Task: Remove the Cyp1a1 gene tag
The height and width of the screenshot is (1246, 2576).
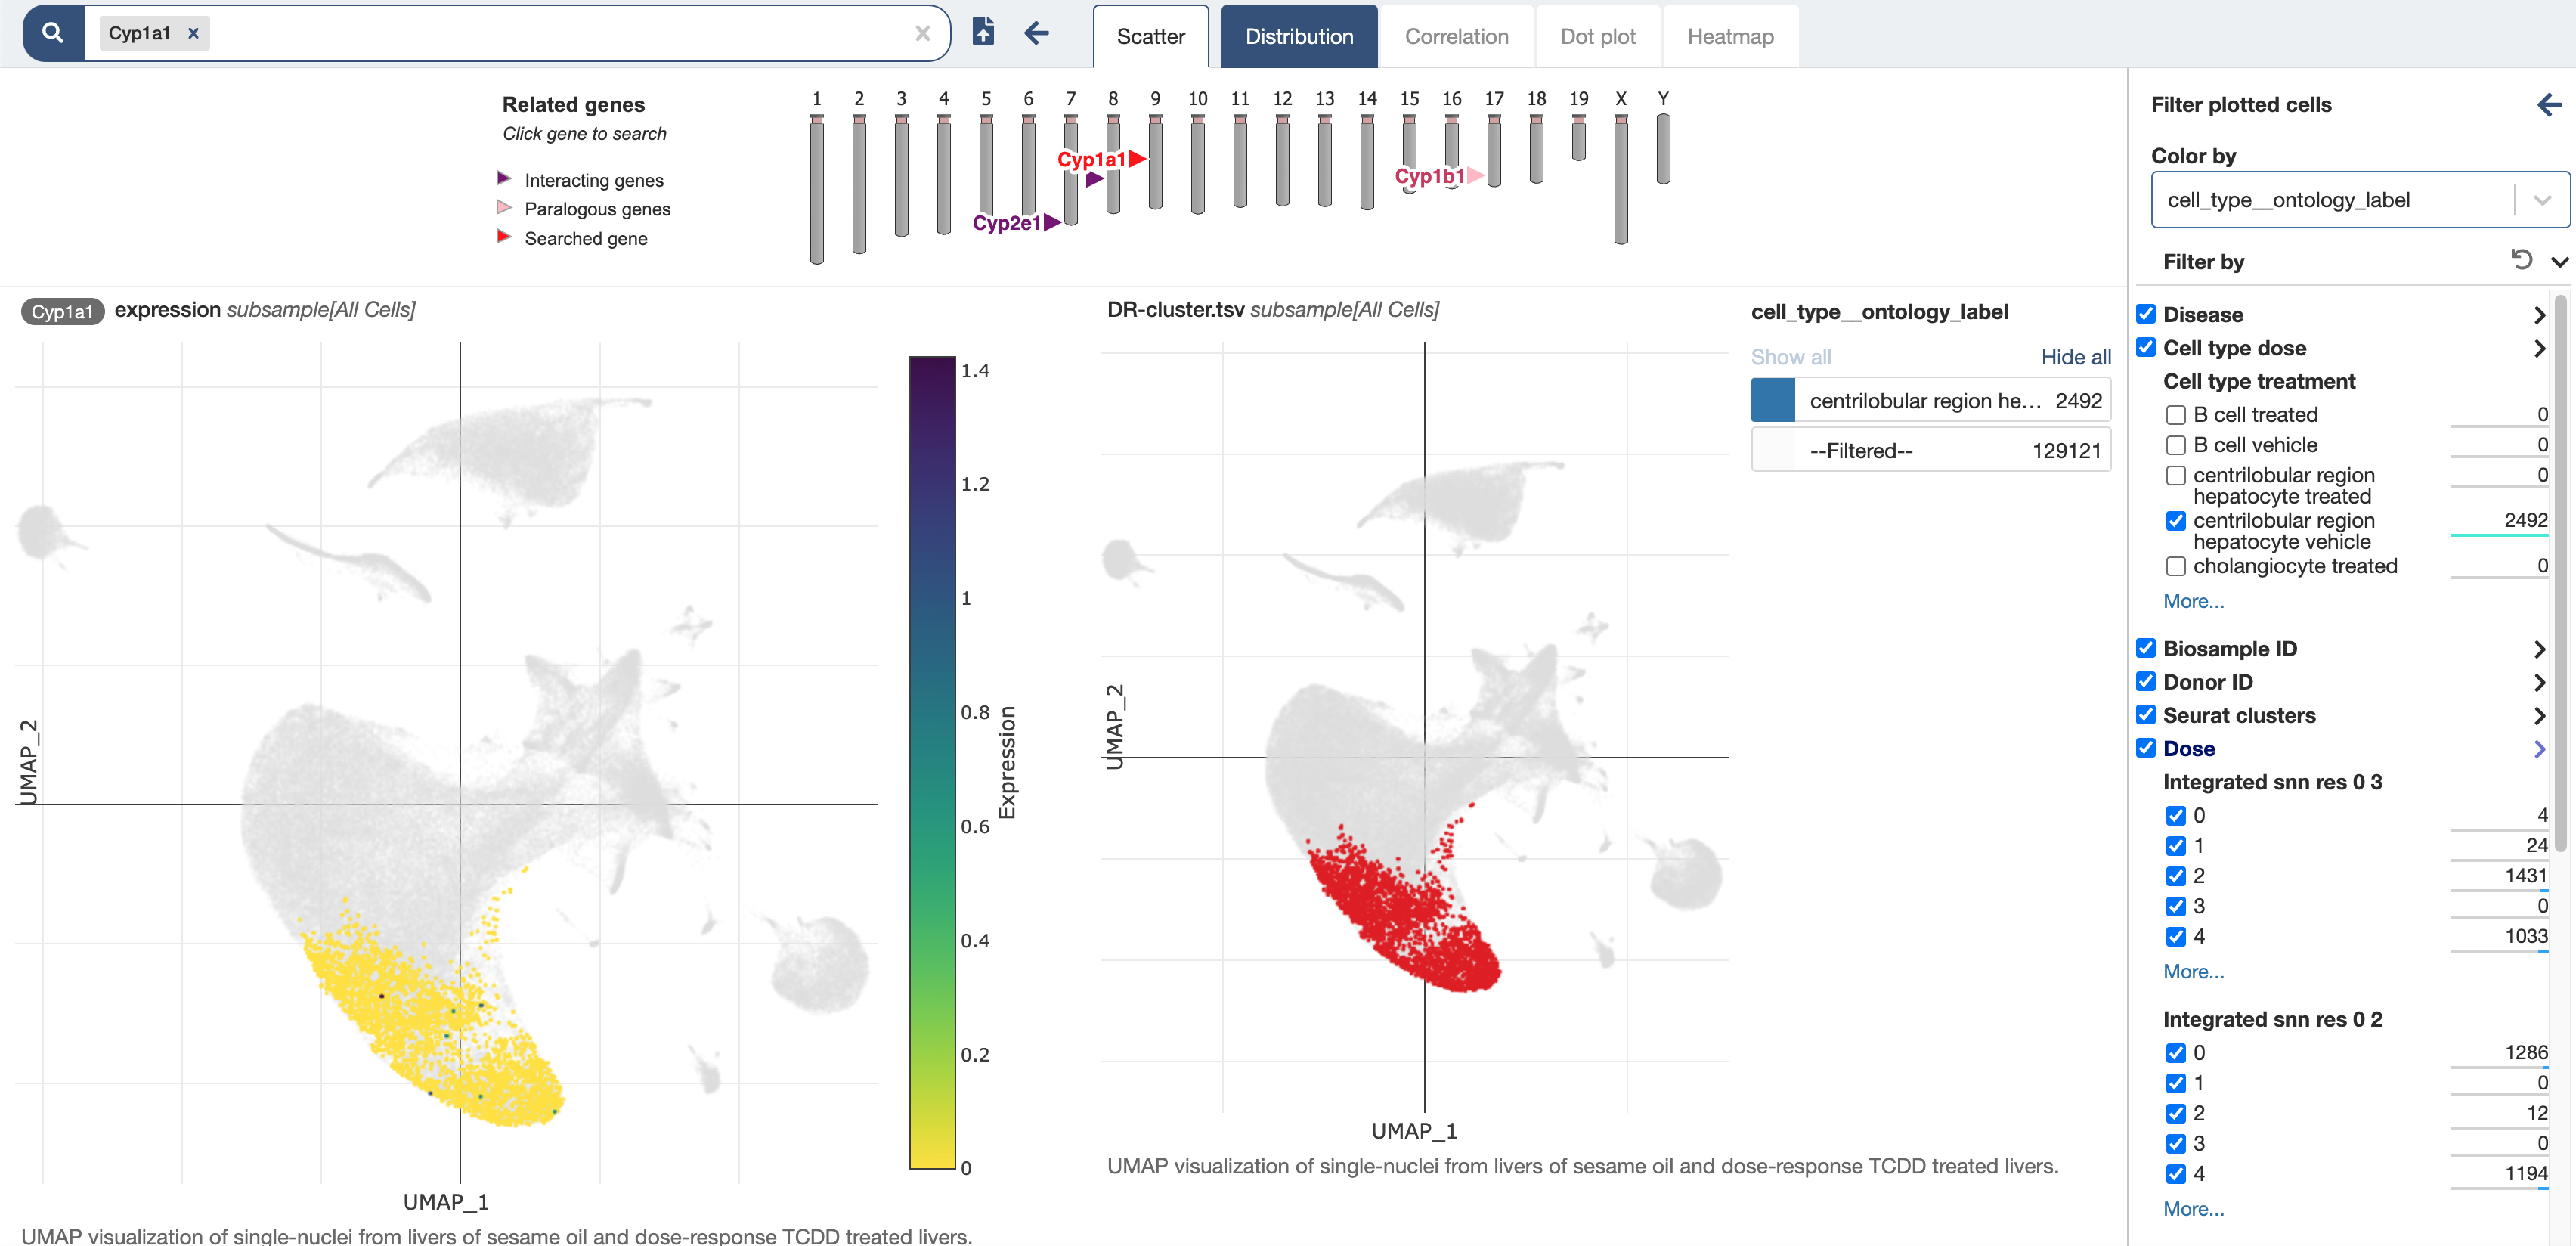Action: coord(194,34)
